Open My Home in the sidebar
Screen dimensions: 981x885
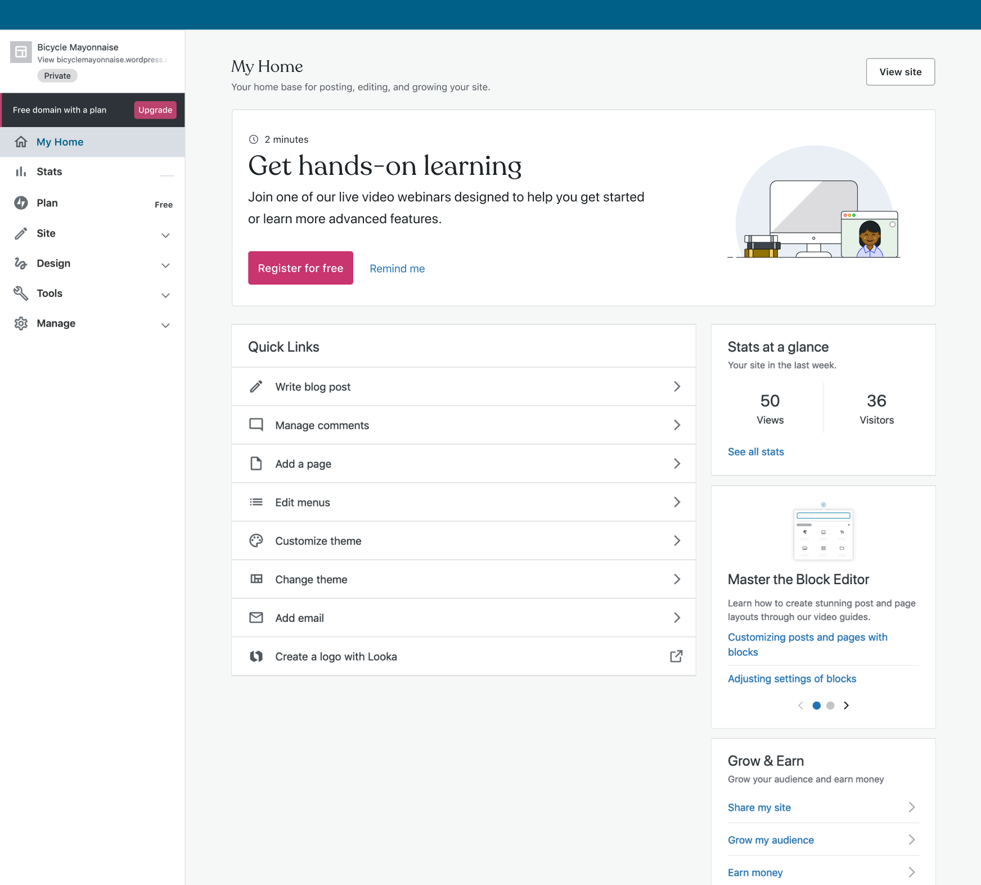click(92, 142)
